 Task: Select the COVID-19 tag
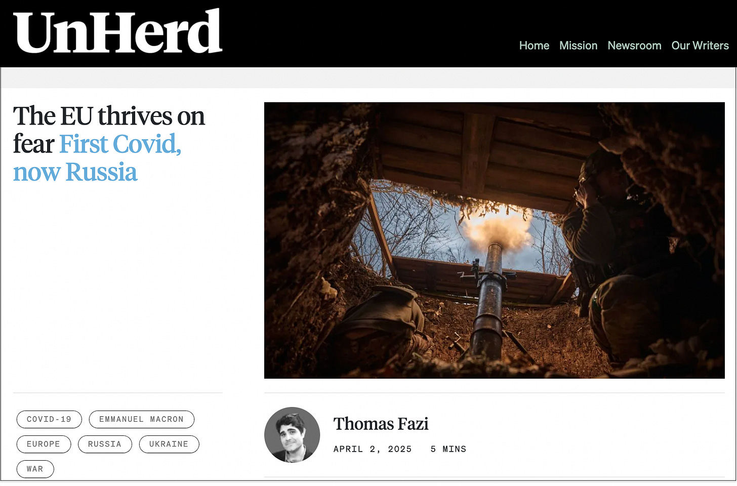[49, 419]
